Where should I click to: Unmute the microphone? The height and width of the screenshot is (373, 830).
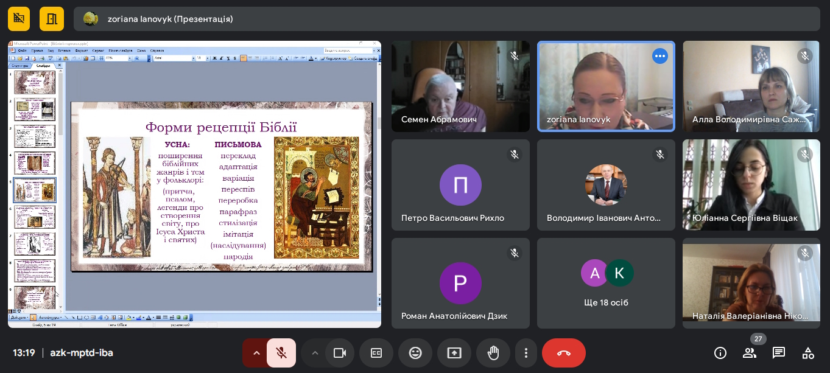pyautogui.click(x=281, y=353)
